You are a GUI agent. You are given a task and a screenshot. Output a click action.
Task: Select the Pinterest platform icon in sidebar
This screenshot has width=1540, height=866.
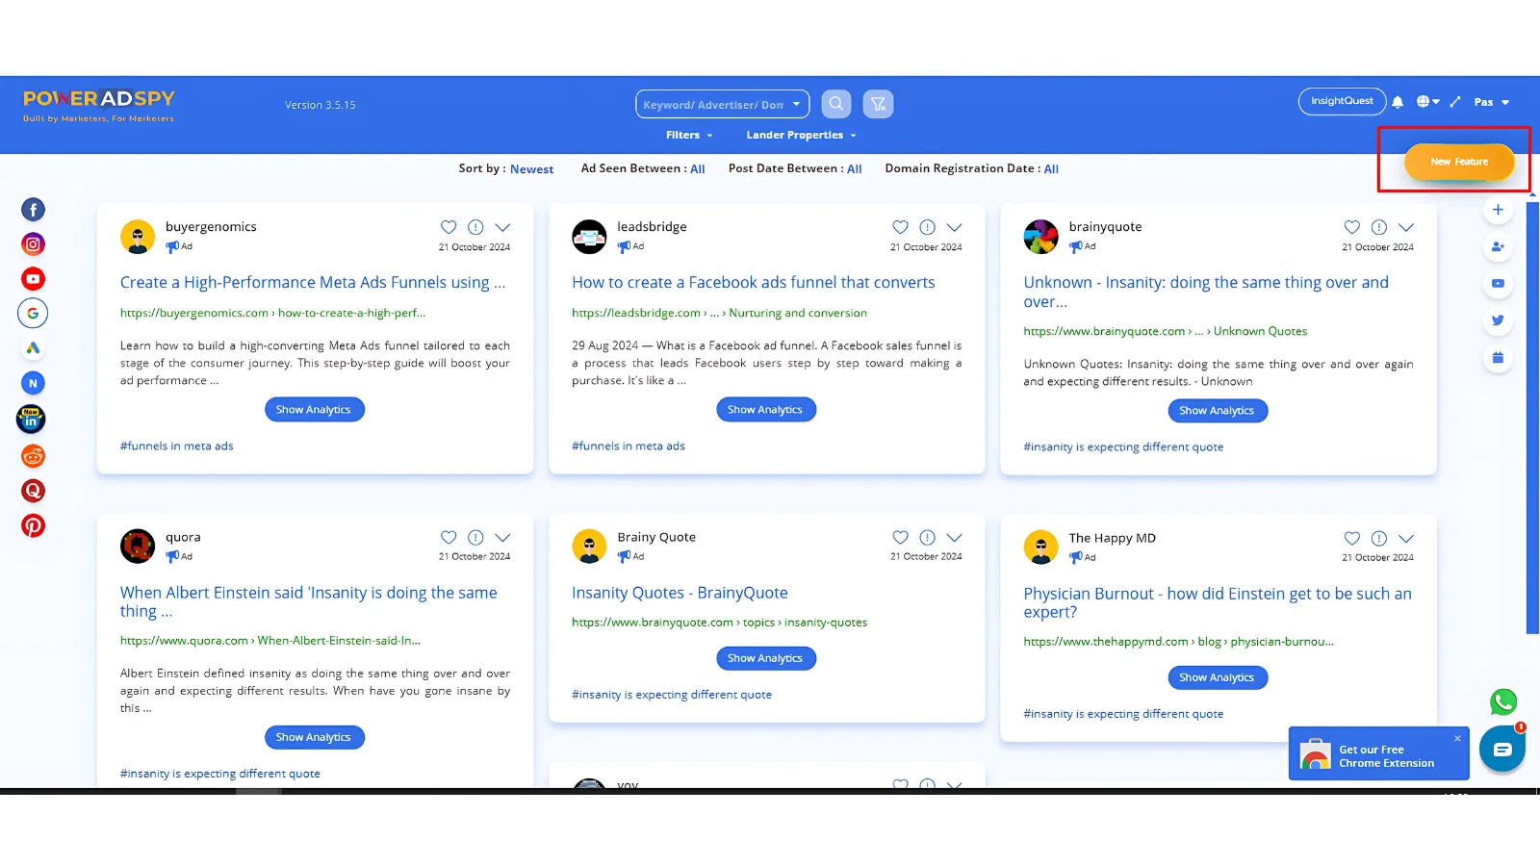(33, 525)
